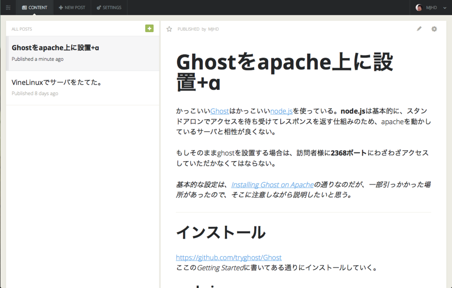
Task: Click 'Published 8 days ago' text
Action: 35,93
